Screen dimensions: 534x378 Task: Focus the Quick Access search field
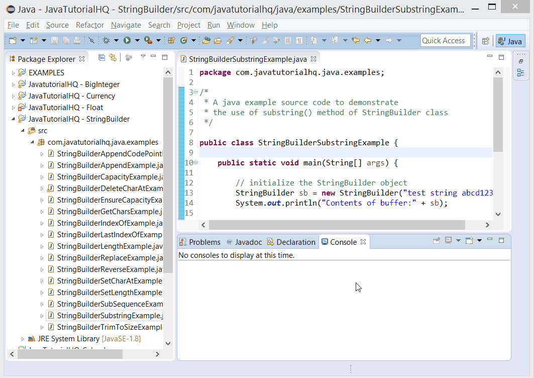pos(445,40)
